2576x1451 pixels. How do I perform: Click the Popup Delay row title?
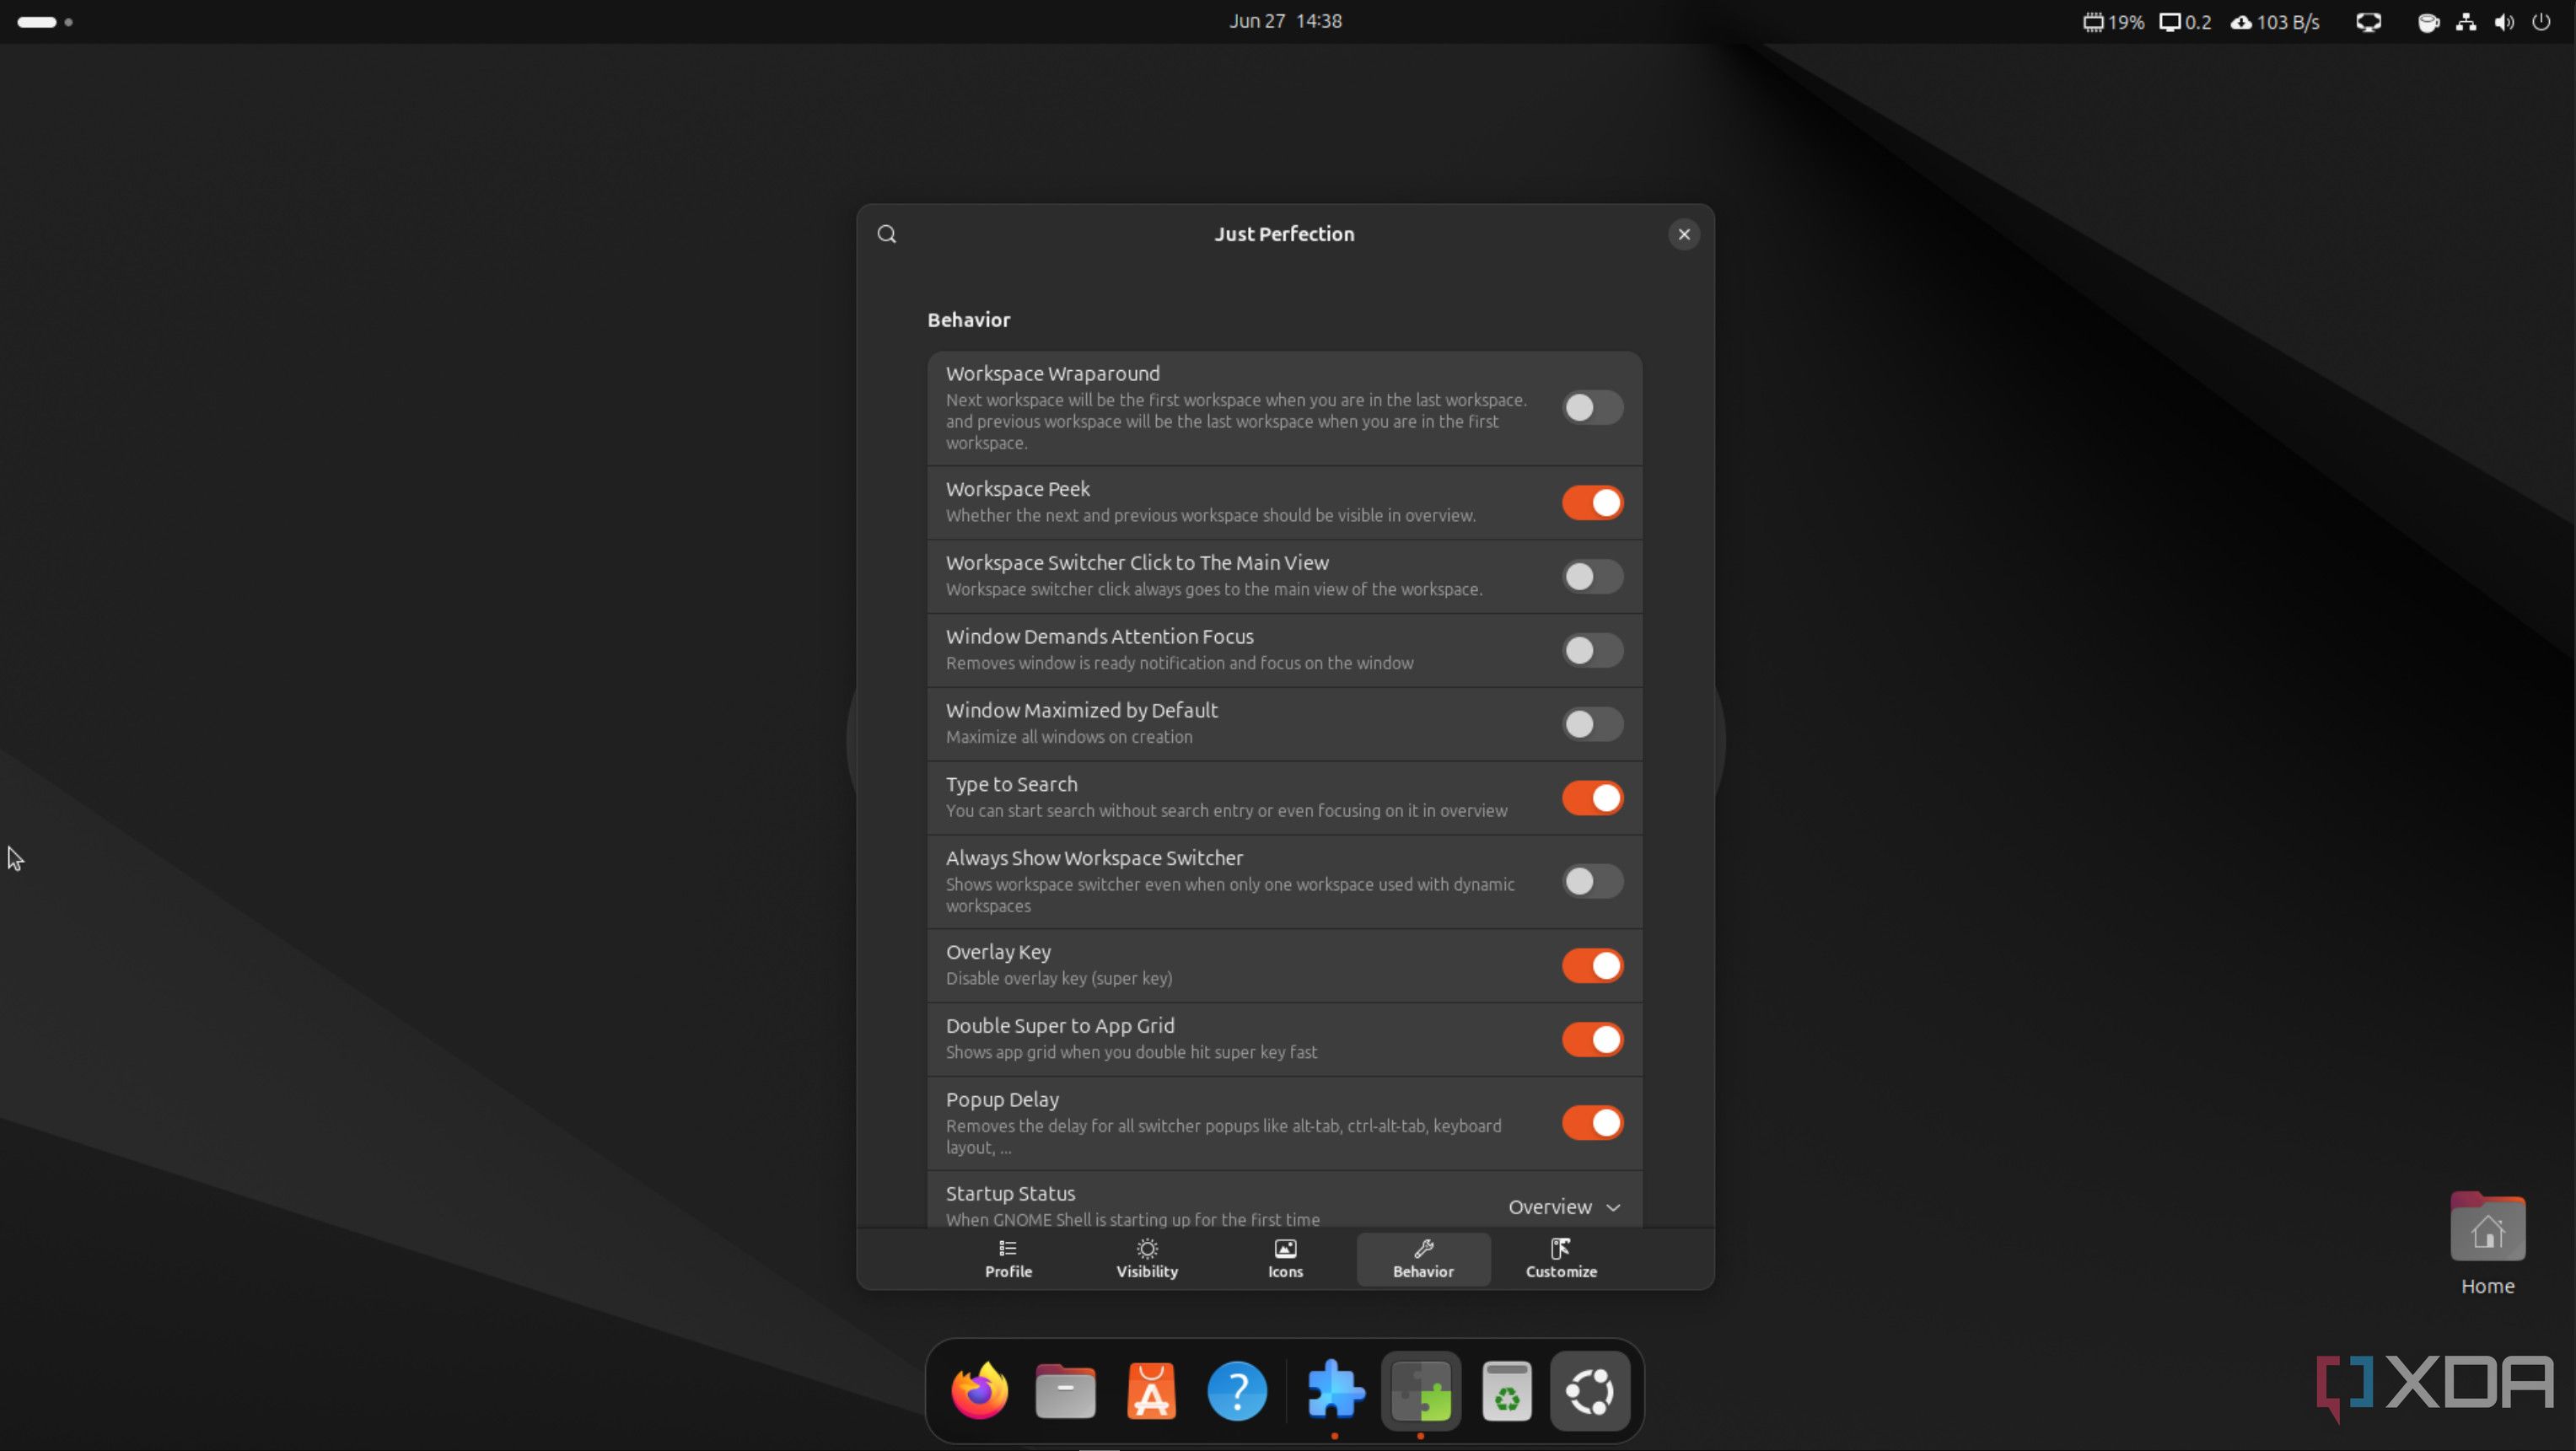coord(1002,1100)
